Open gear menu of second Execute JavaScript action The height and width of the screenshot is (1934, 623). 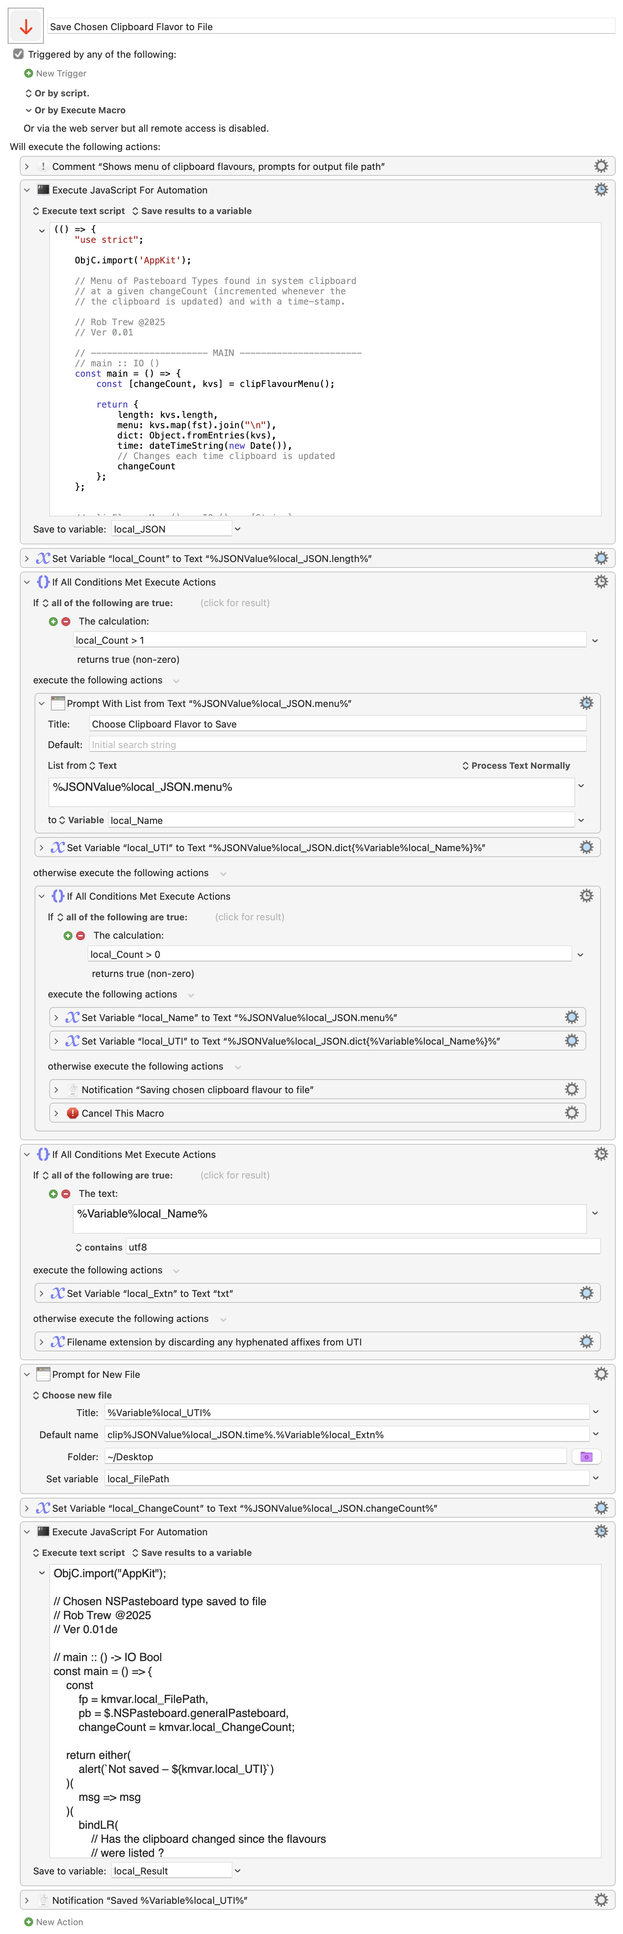(x=601, y=1531)
